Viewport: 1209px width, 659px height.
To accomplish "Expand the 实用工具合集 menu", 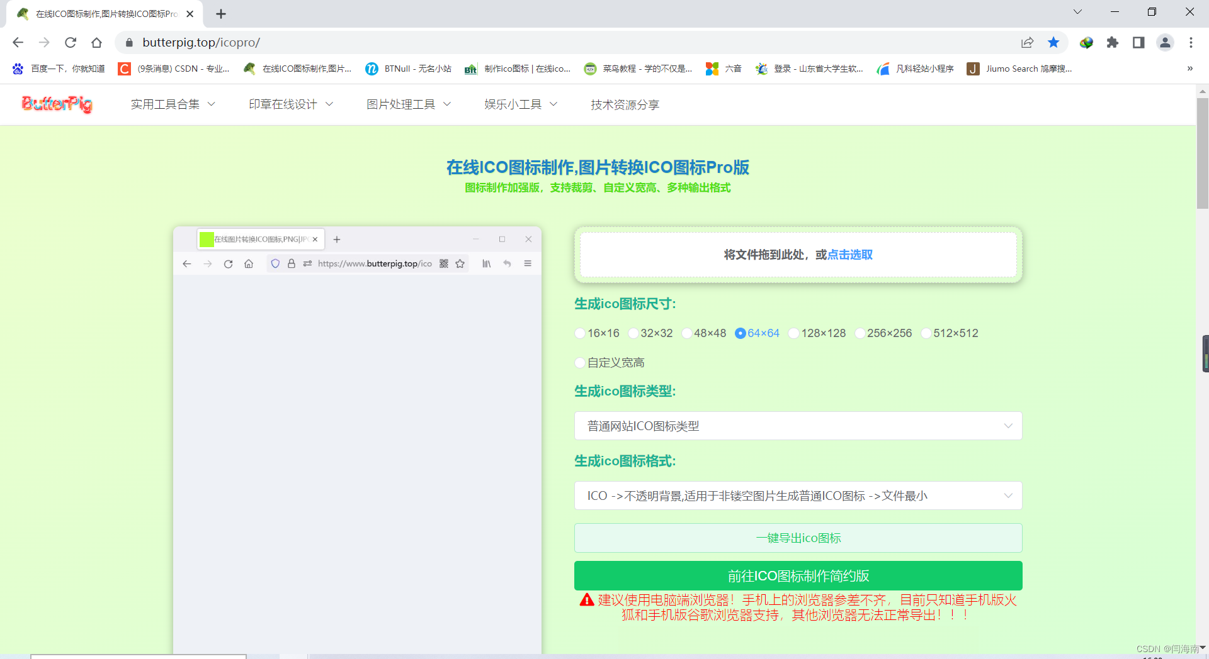I will point(173,104).
